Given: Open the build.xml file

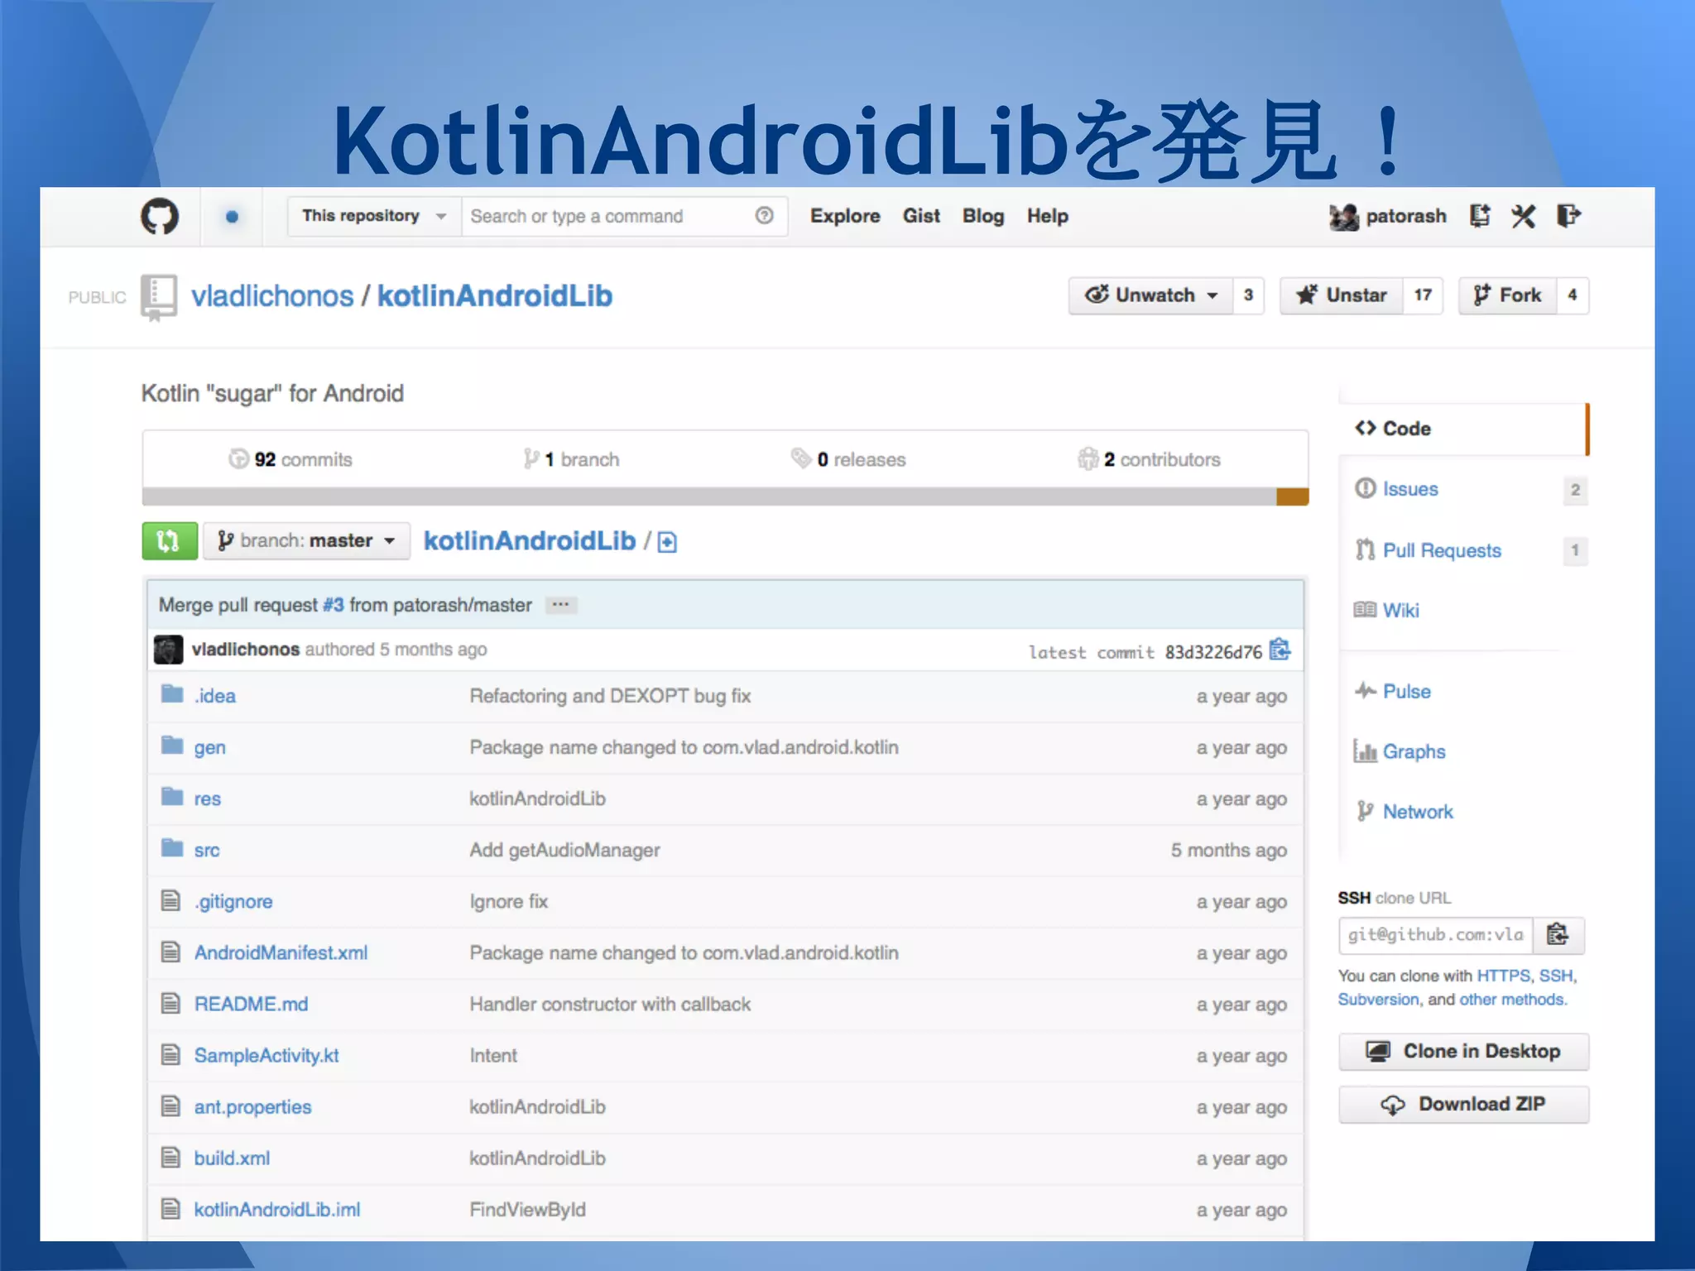Looking at the screenshot, I should click(x=232, y=1158).
